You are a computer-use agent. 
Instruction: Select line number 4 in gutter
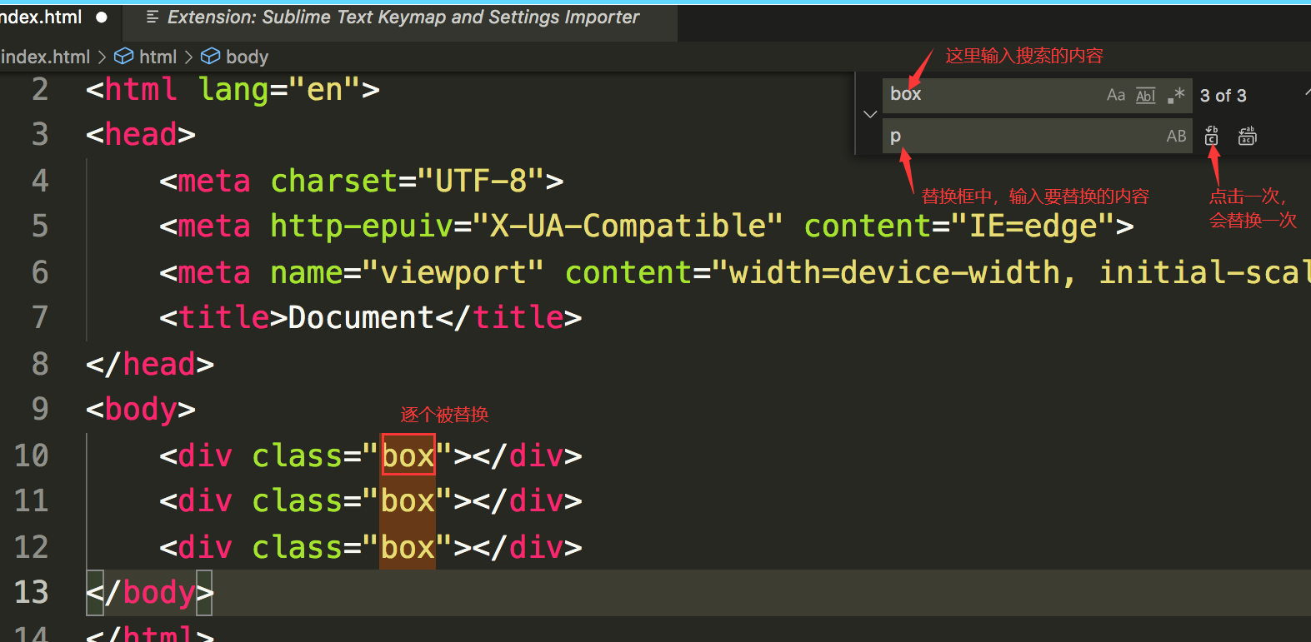click(x=40, y=181)
